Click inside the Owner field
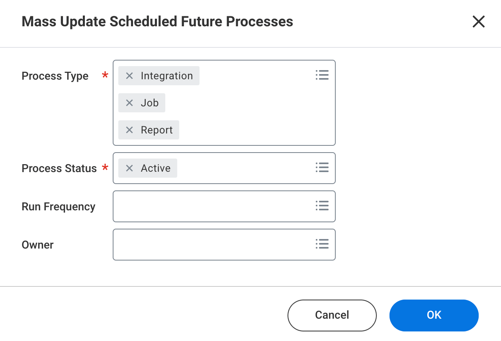Image resolution: width=501 pixels, height=341 pixels. pos(211,245)
